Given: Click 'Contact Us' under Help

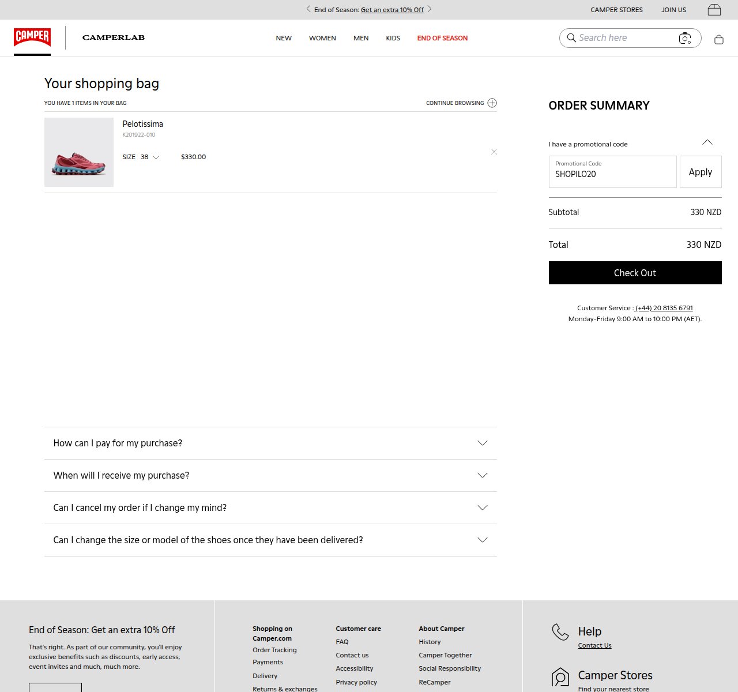Looking at the screenshot, I should [594, 645].
